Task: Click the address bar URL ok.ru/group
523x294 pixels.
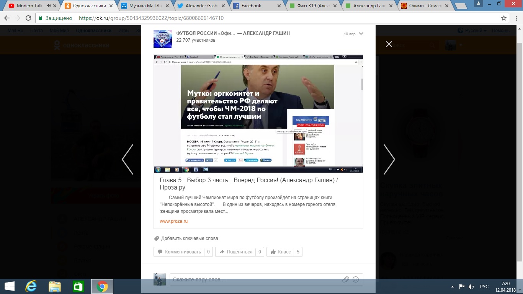Action: point(151,18)
